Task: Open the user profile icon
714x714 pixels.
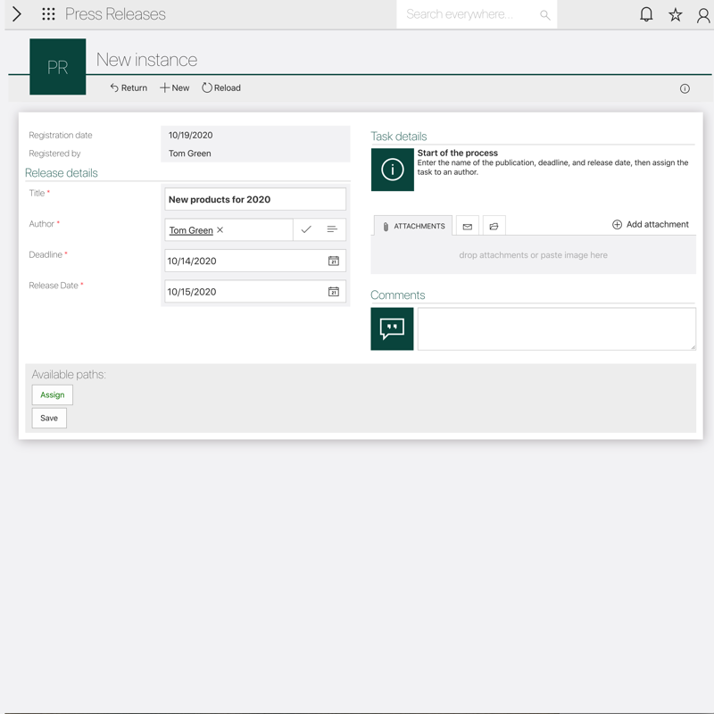Action: click(703, 15)
